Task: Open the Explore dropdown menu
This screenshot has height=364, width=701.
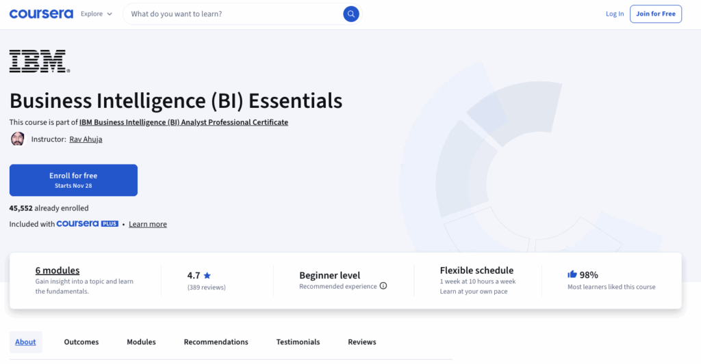Action: (x=96, y=14)
